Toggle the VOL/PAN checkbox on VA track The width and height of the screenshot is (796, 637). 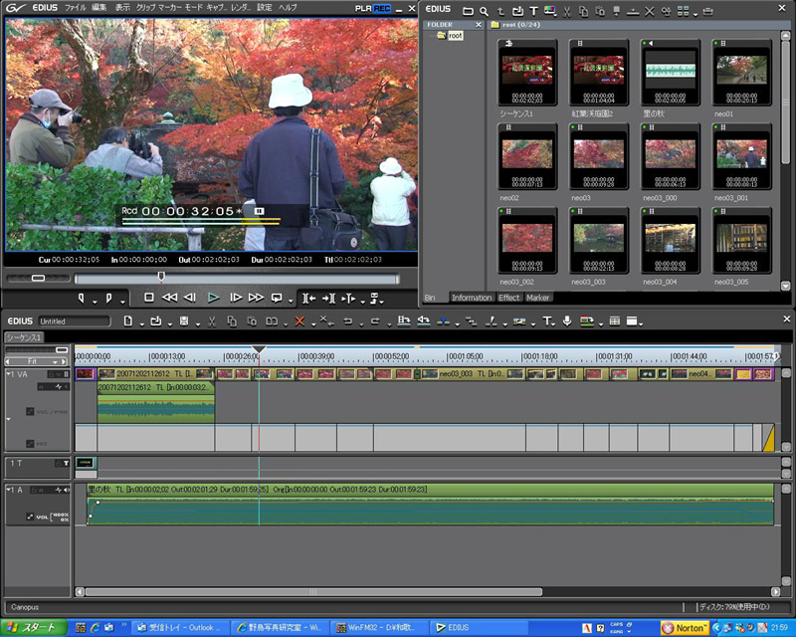click(30, 411)
